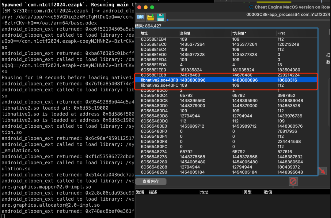Click the red clear-list prohibition icon
Screen dimensions: 331x218
293,182
